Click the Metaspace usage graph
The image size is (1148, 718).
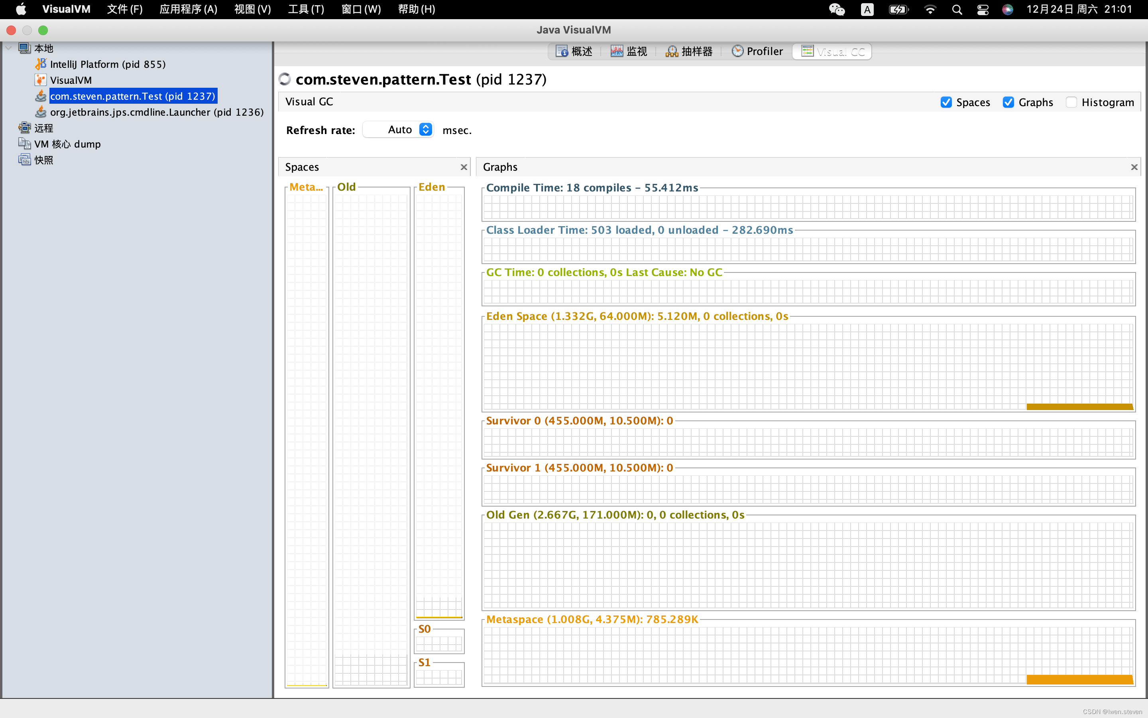point(808,655)
